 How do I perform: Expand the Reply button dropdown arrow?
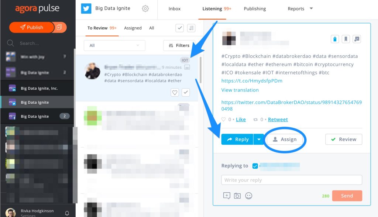click(x=259, y=139)
